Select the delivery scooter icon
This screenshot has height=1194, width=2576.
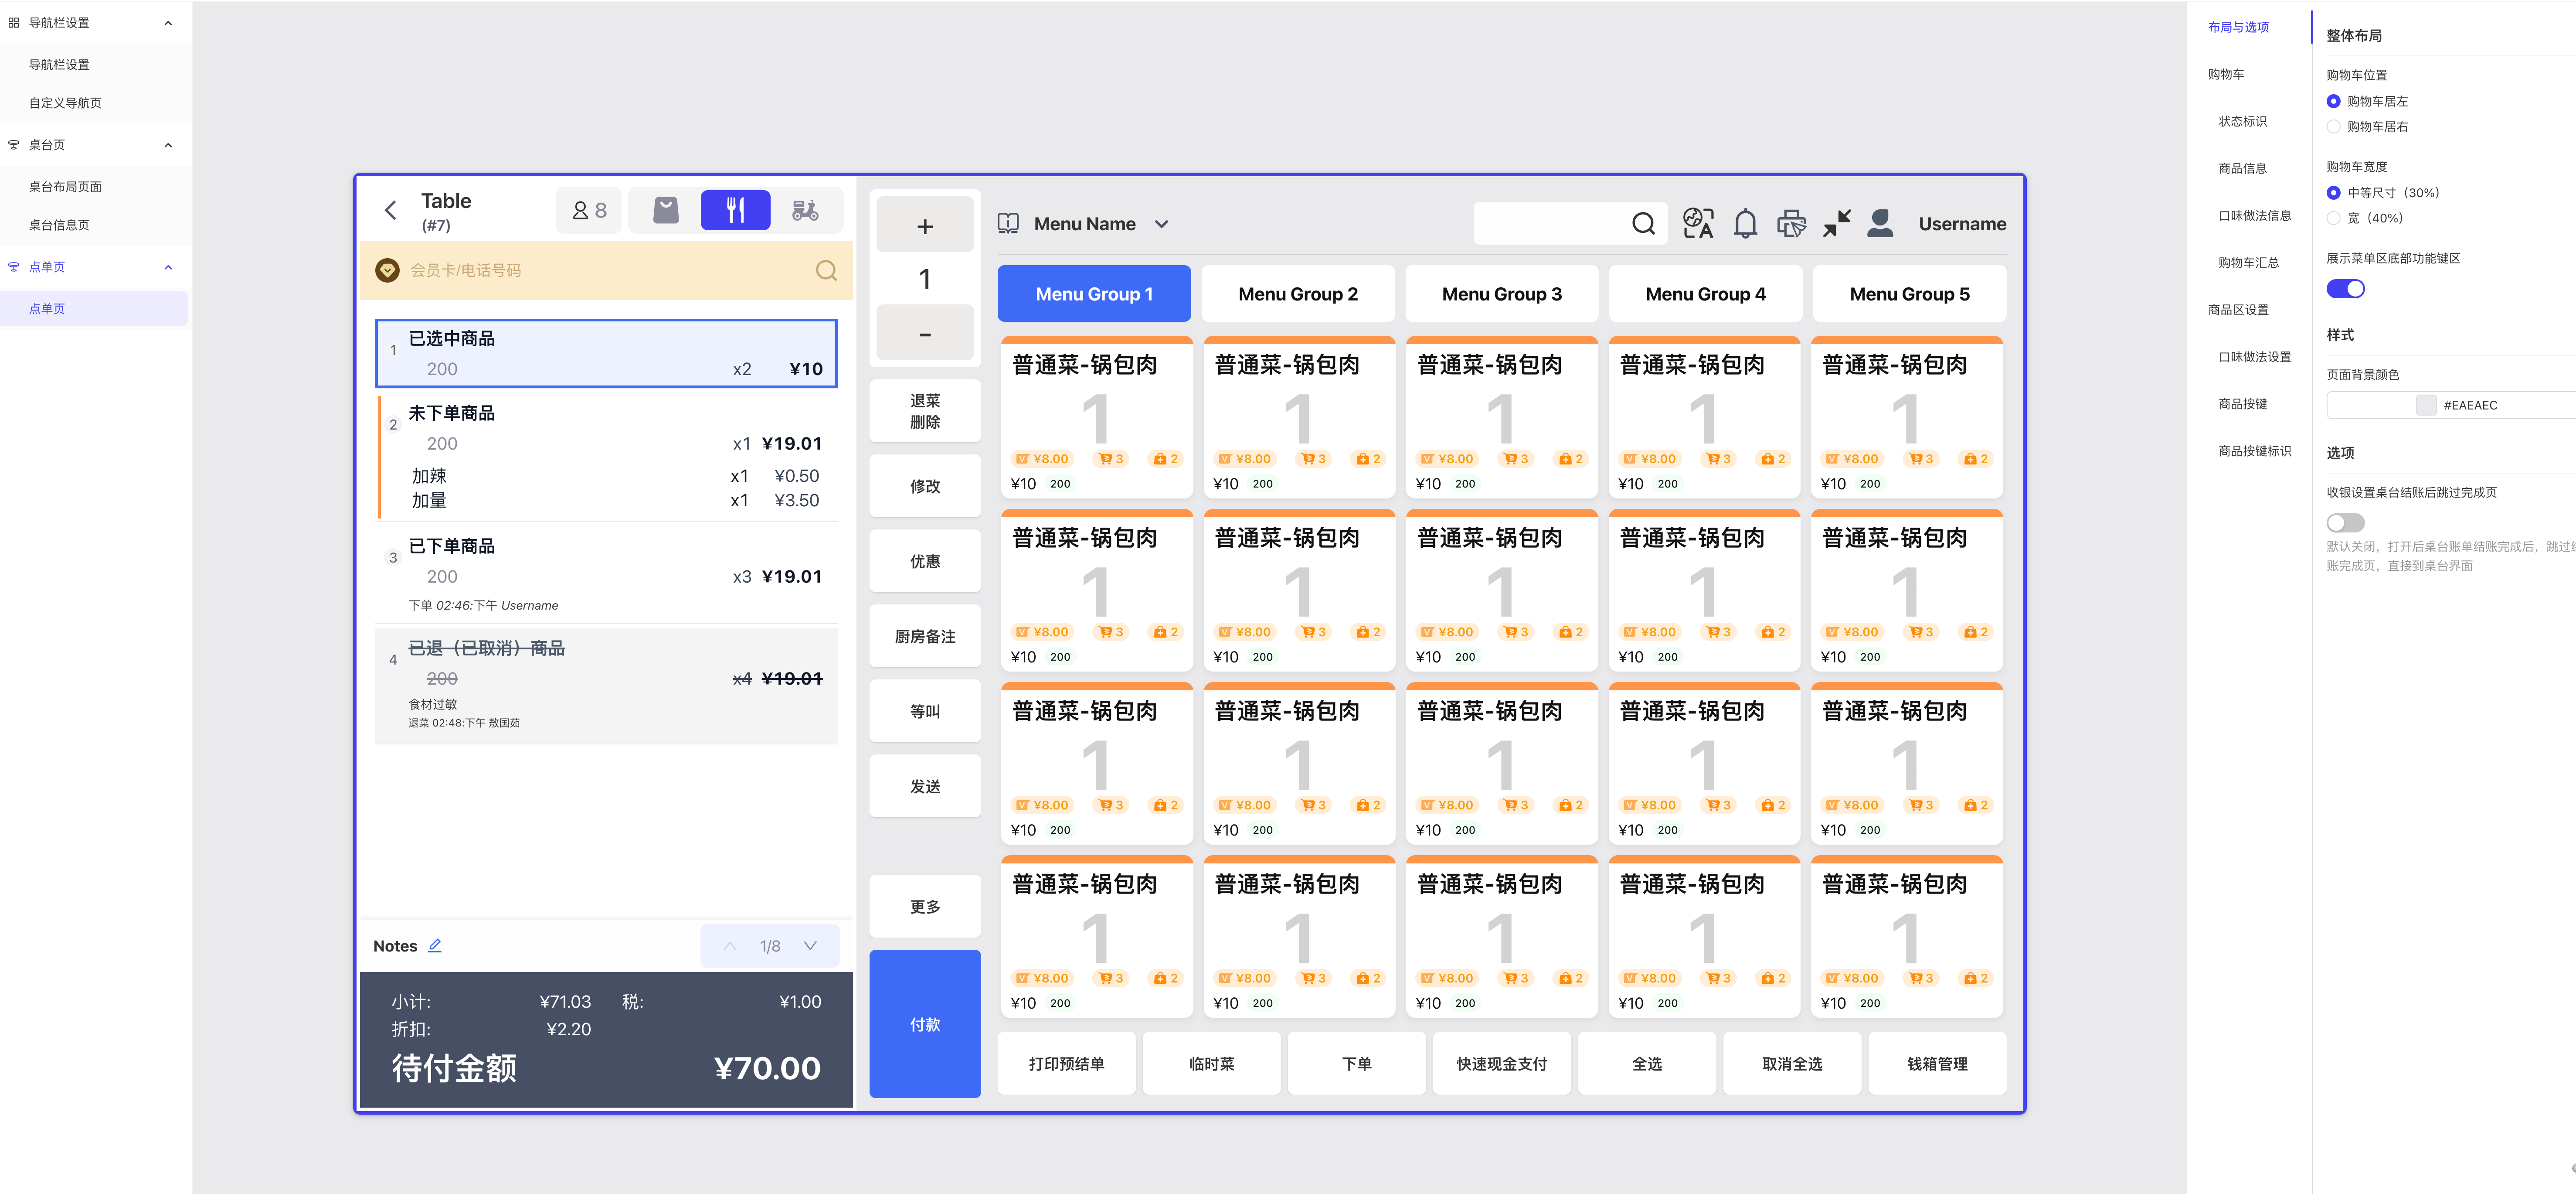point(805,210)
